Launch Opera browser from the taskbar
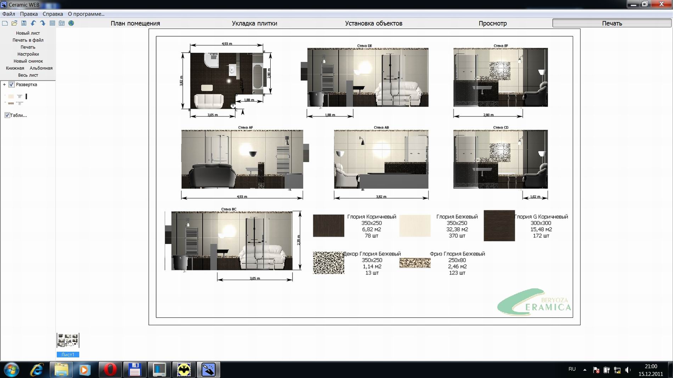 pos(110,370)
